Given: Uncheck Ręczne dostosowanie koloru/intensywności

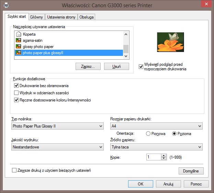Looking at the screenshot, I should pyautogui.click(x=16, y=100).
